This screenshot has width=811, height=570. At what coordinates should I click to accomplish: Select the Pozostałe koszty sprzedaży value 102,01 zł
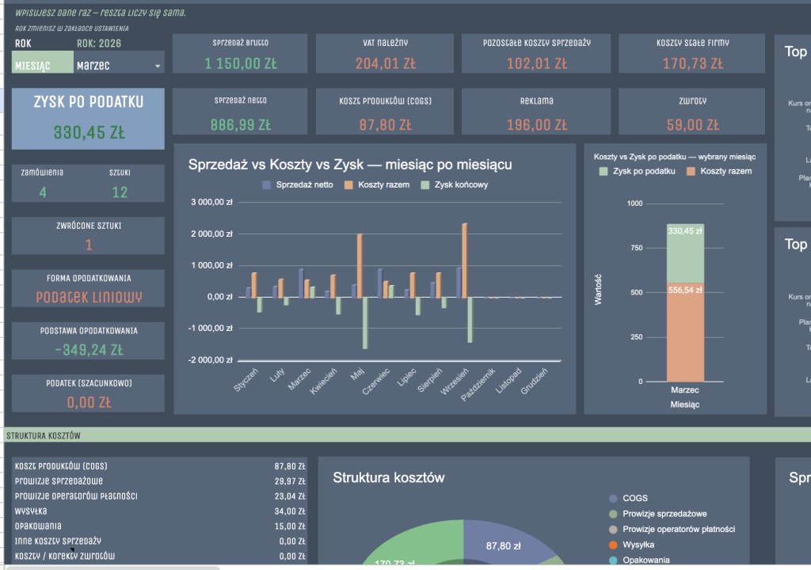pos(537,63)
